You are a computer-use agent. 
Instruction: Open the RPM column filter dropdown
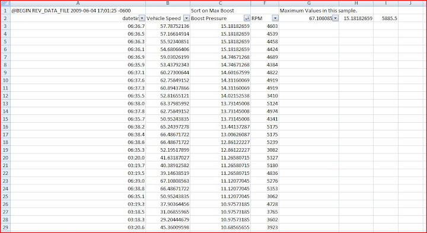(275, 18)
